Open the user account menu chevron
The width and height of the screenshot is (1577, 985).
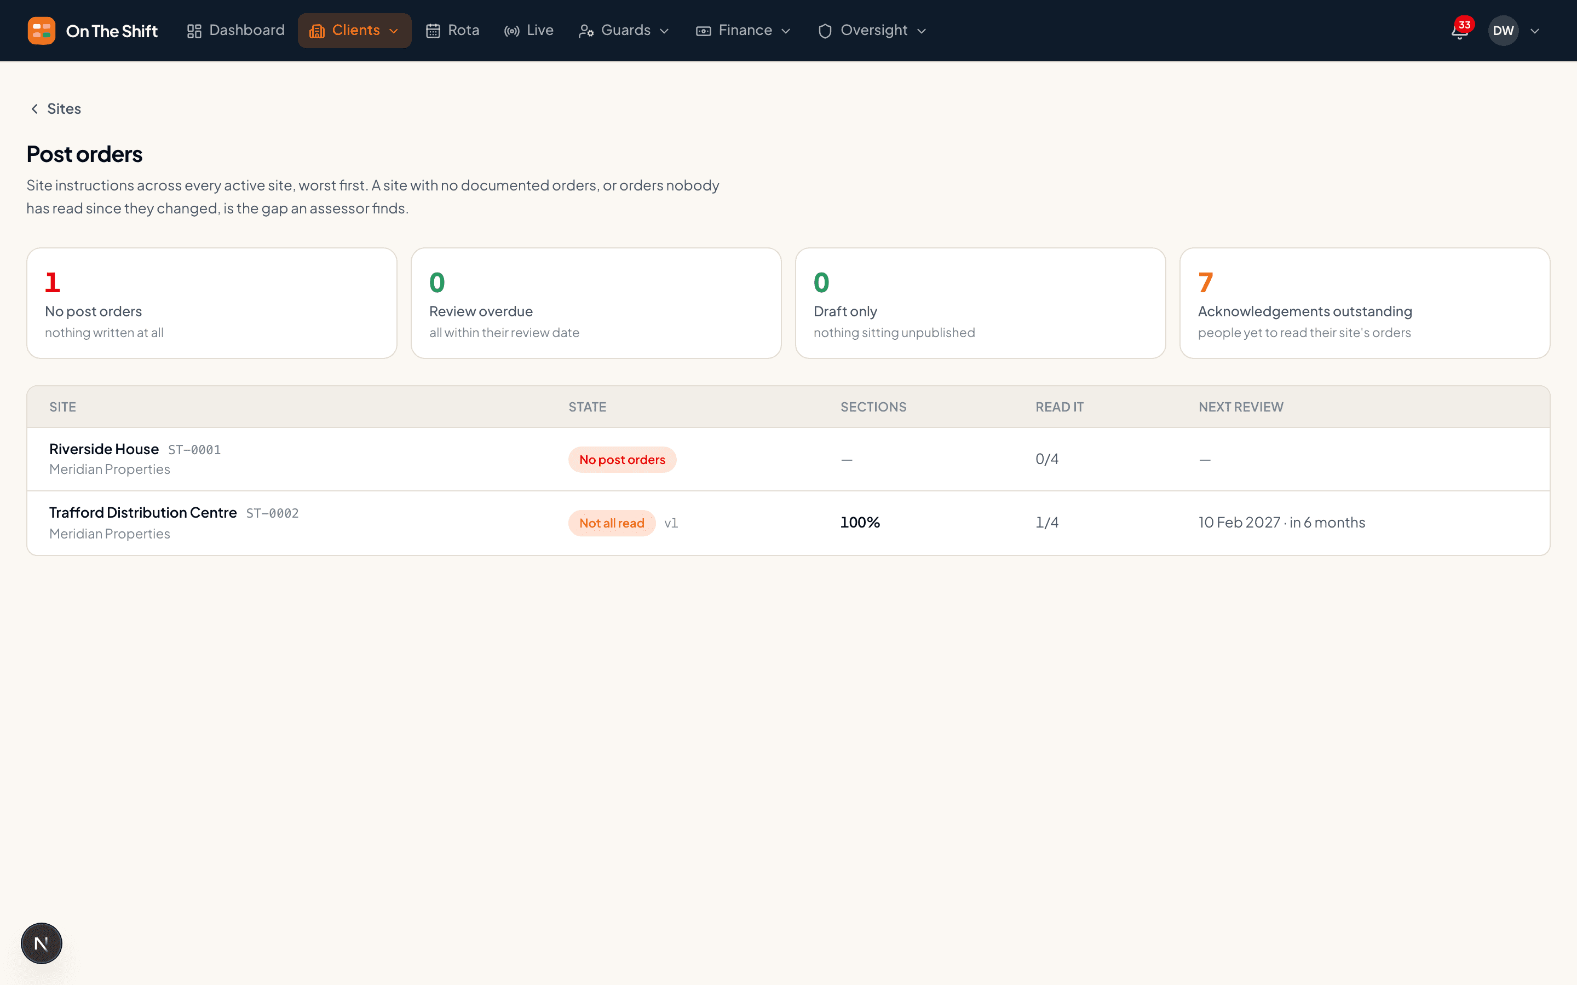point(1535,31)
